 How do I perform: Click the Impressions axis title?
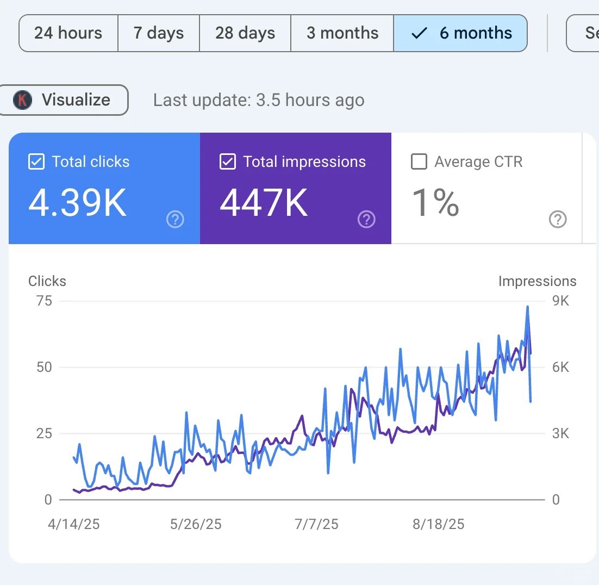click(537, 281)
